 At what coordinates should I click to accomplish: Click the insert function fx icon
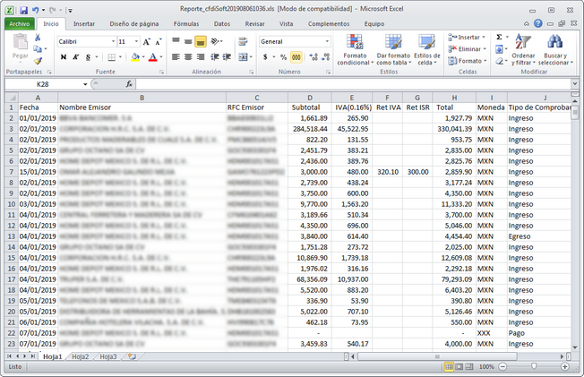point(129,84)
